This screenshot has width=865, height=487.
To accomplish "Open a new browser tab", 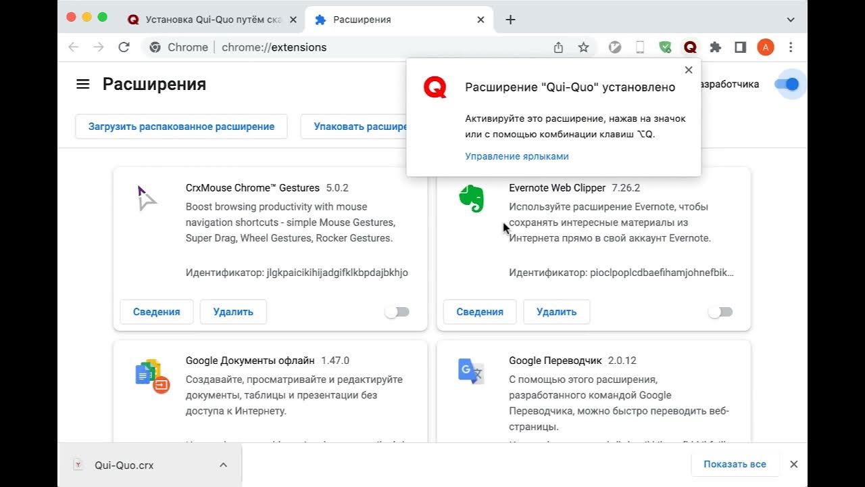I will [510, 20].
